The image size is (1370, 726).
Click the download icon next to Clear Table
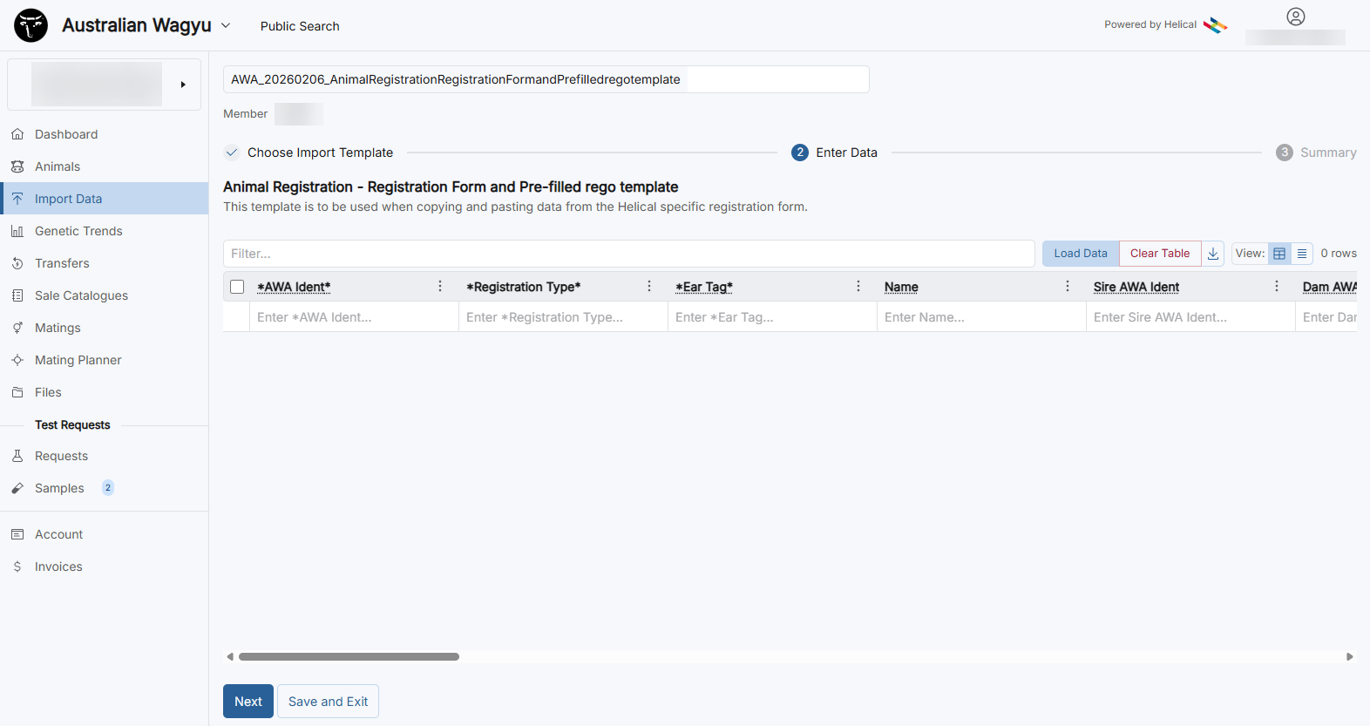click(1213, 254)
